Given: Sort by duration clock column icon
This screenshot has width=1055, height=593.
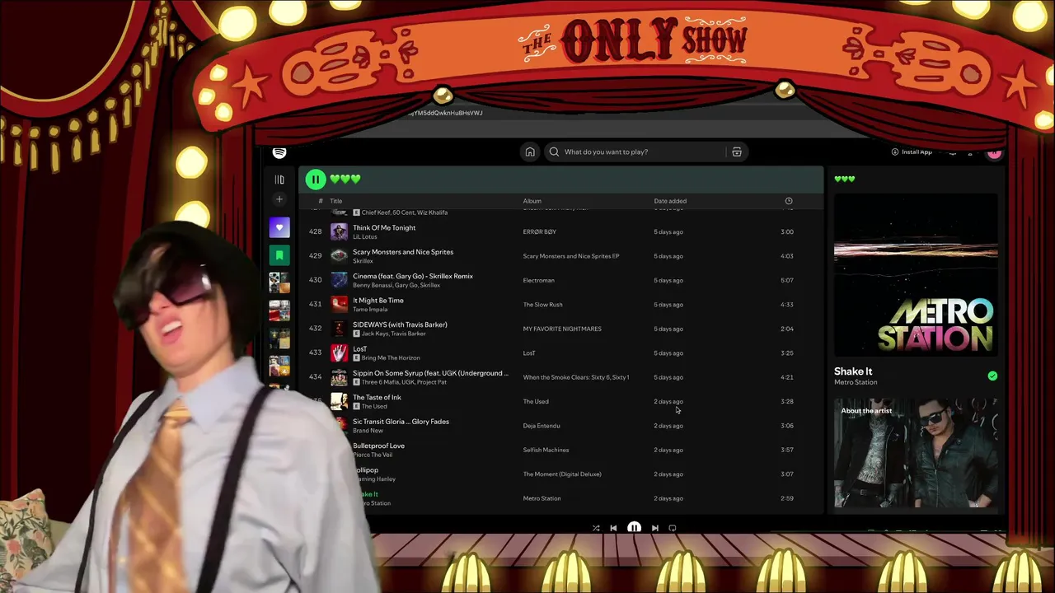Looking at the screenshot, I should [x=788, y=201].
